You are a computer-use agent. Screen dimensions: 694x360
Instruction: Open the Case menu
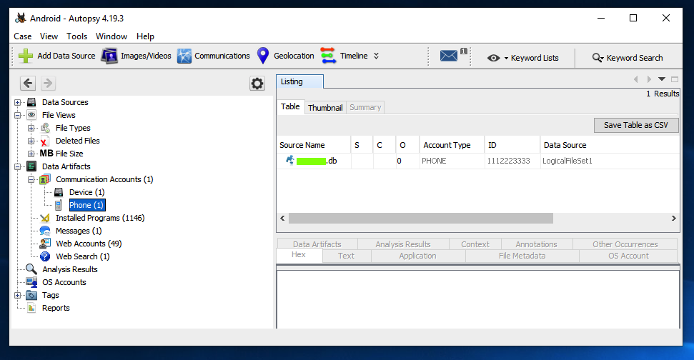[23, 36]
